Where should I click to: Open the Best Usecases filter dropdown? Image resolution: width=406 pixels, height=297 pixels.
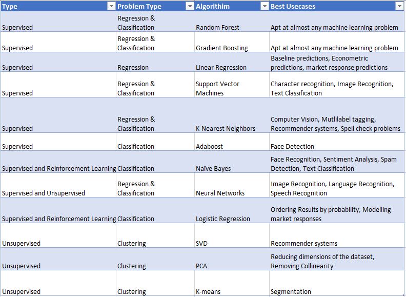[x=399, y=6]
